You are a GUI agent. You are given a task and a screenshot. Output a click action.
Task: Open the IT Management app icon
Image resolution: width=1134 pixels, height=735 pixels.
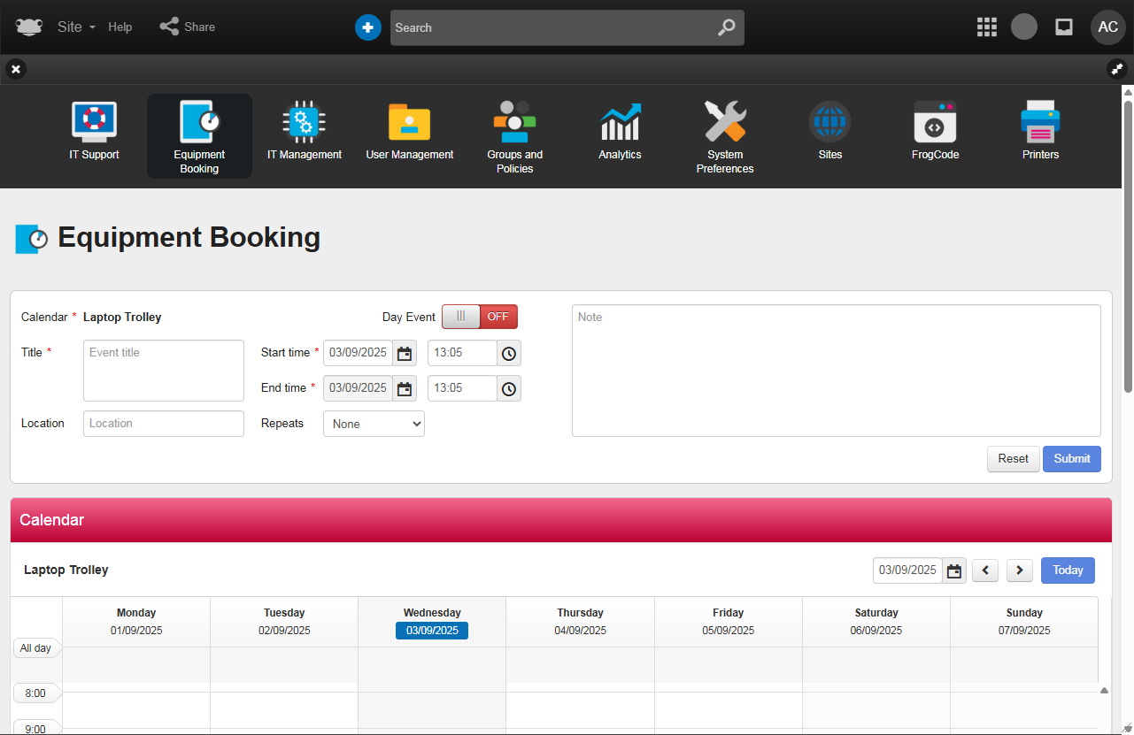coord(304,123)
